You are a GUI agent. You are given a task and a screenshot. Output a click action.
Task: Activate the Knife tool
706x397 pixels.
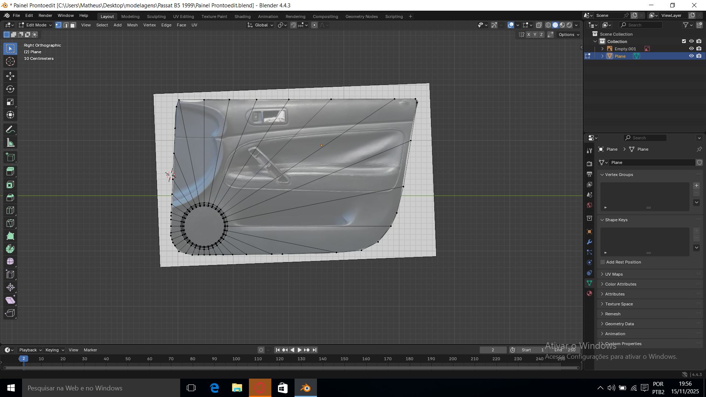10,223
